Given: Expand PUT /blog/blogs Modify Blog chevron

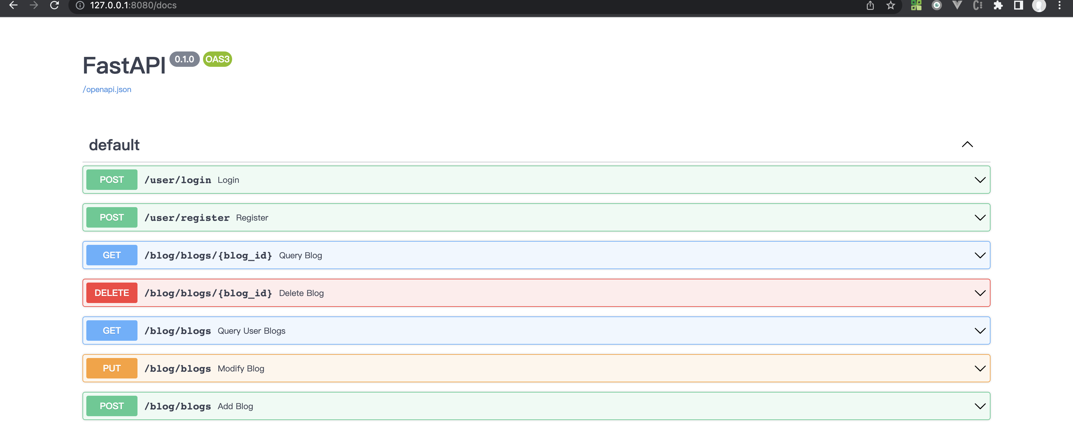Looking at the screenshot, I should [x=980, y=369].
